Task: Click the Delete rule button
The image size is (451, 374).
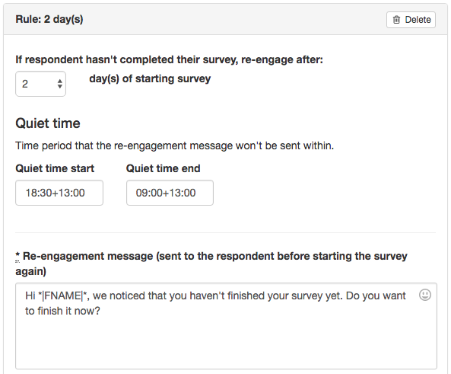Action: coord(411,20)
